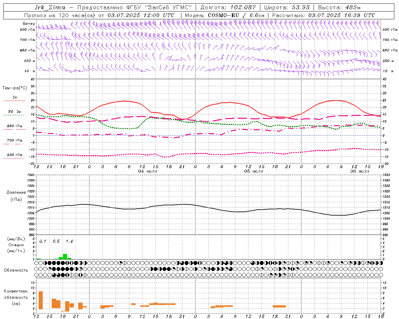This screenshot has width=399, height=319.
Task: Click the precipitation amount value 1.4
Action: (x=69, y=241)
